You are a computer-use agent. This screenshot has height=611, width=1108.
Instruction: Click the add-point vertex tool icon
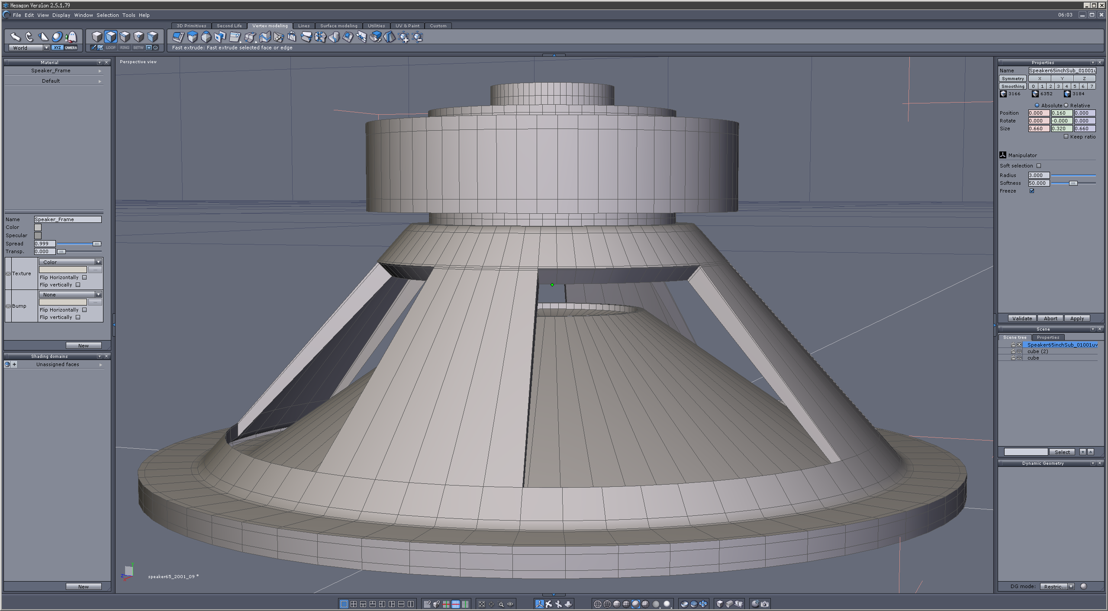point(403,38)
